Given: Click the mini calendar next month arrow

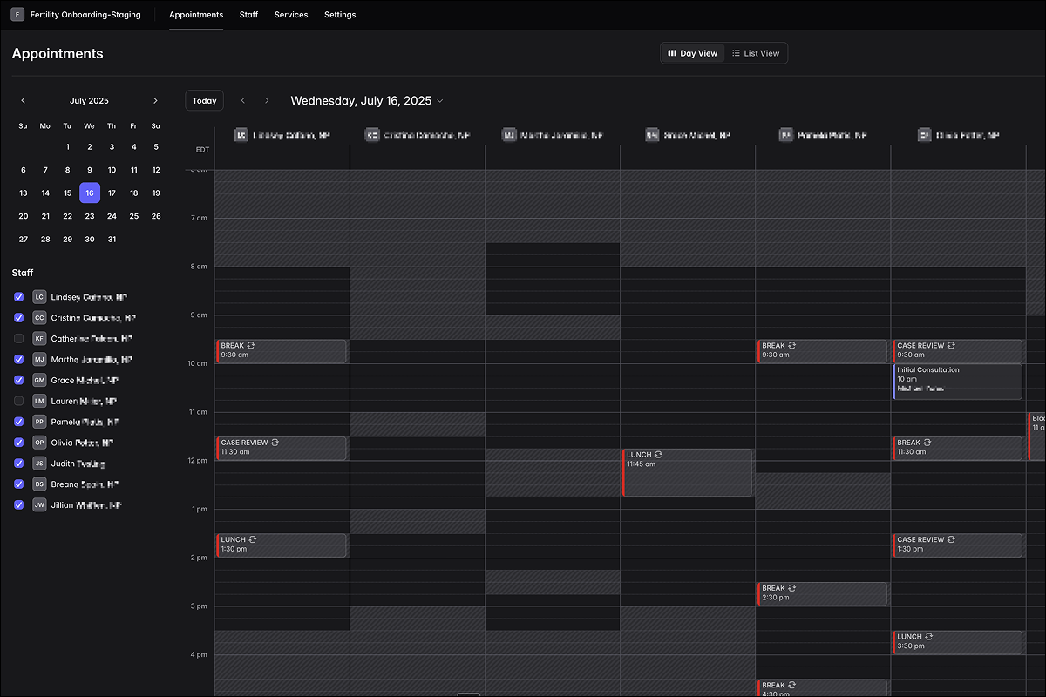Looking at the screenshot, I should pos(155,100).
